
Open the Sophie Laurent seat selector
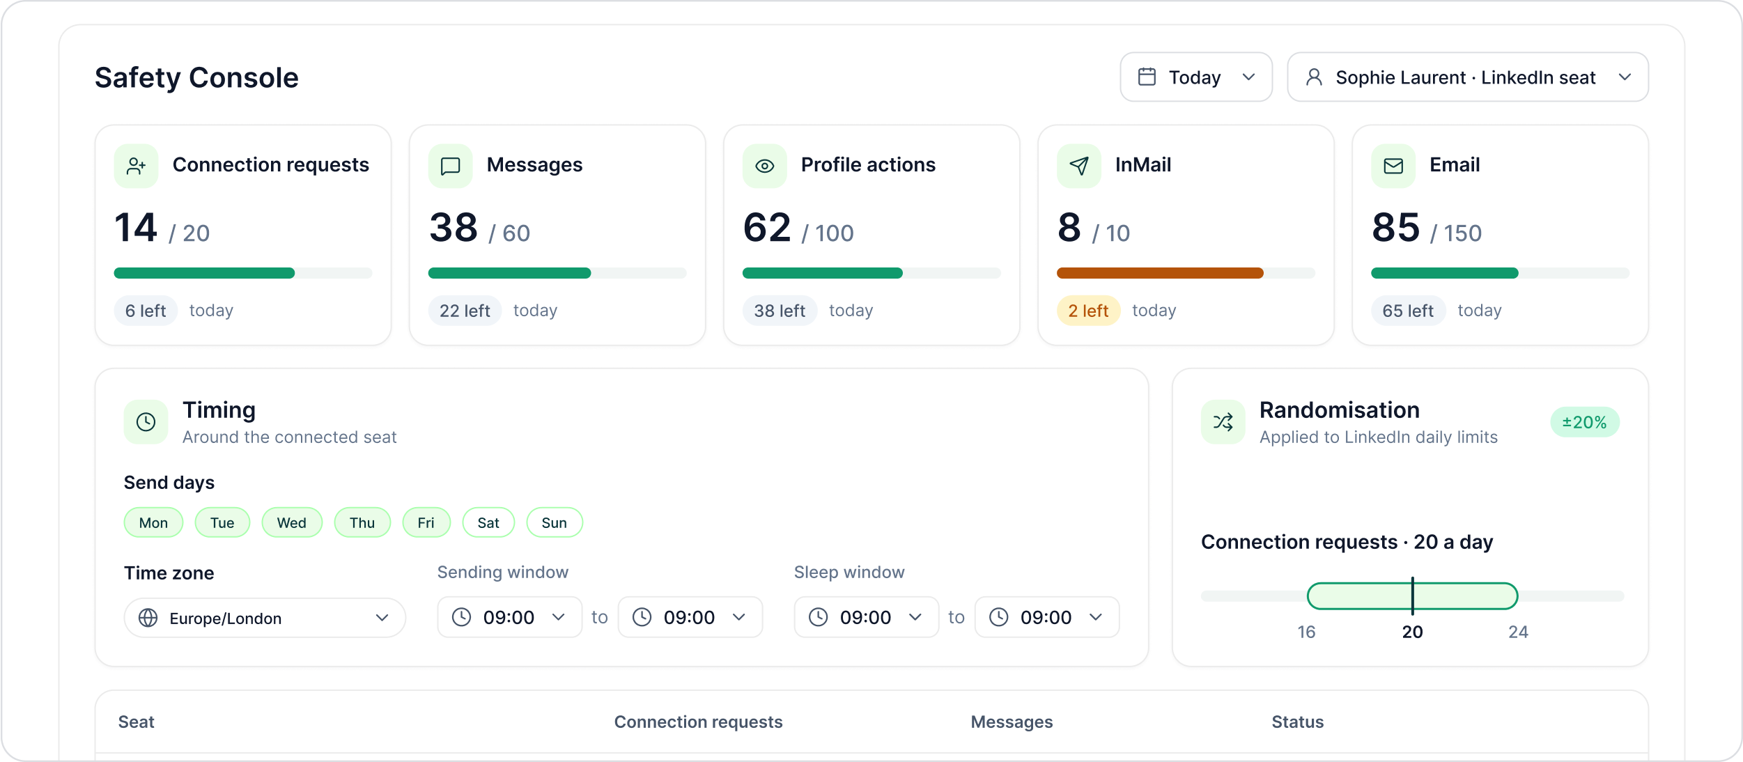point(1468,77)
